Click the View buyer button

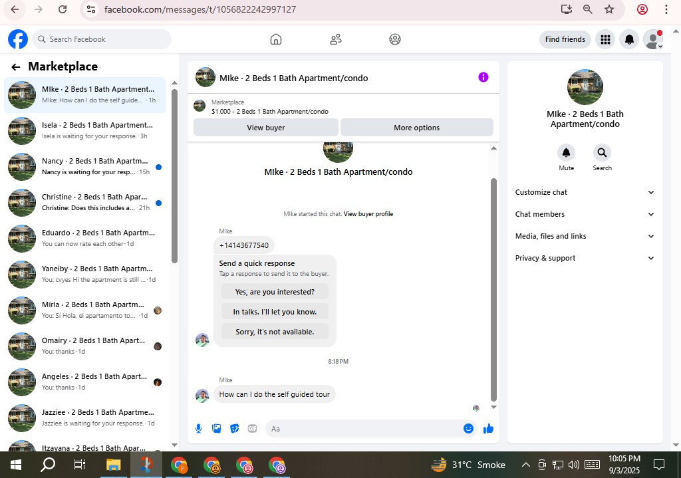tap(266, 128)
